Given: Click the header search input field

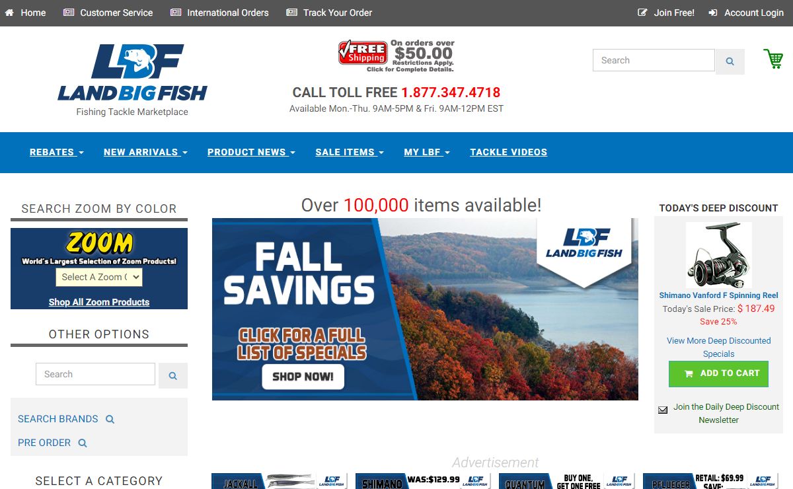Looking at the screenshot, I should 654,60.
